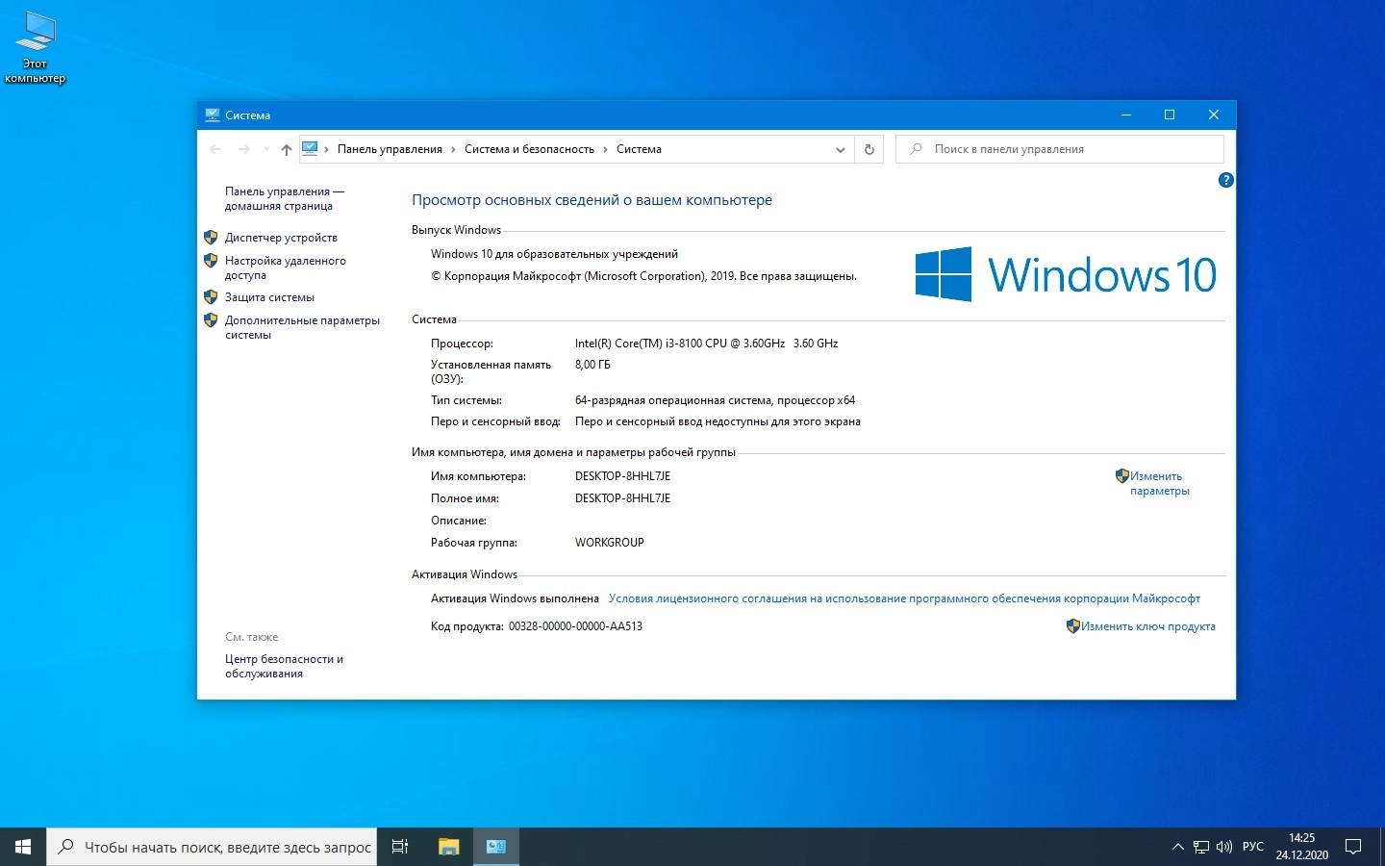Click the forward navigation arrow

click(x=243, y=149)
